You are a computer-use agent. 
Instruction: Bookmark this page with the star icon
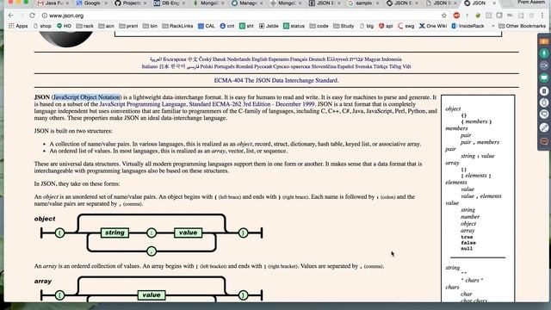[444, 15]
